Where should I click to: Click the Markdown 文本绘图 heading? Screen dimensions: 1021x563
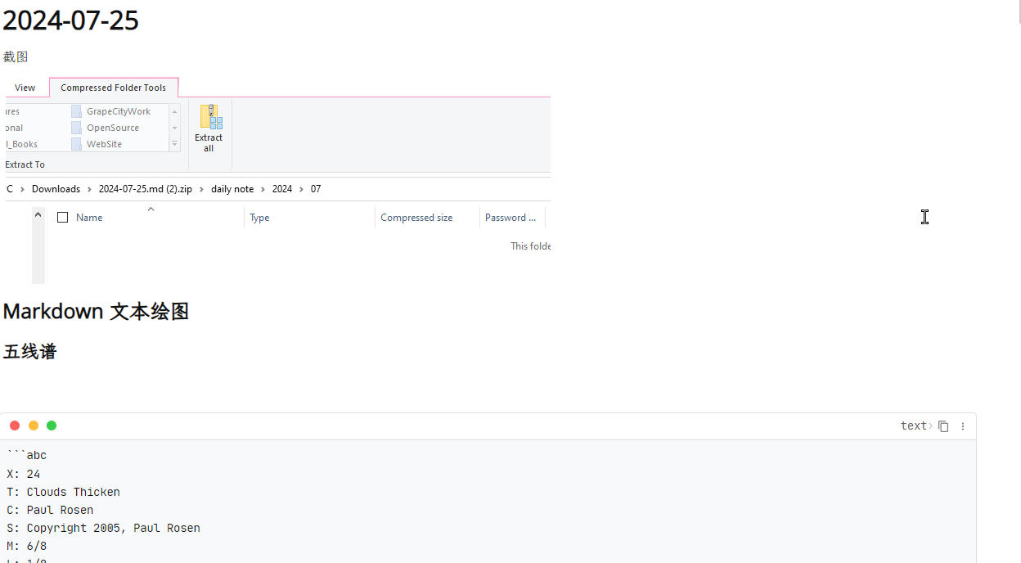(96, 312)
